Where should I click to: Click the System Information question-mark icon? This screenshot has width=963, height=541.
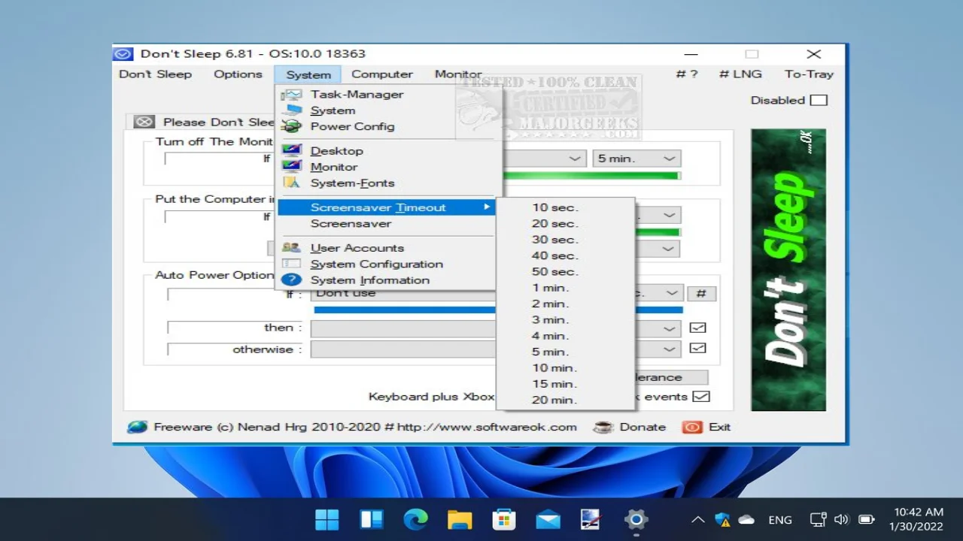[x=292, y=280]
